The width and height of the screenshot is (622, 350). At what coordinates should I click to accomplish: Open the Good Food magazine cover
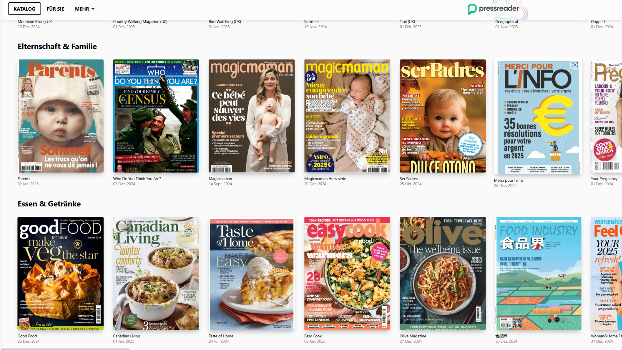[61, 273]
